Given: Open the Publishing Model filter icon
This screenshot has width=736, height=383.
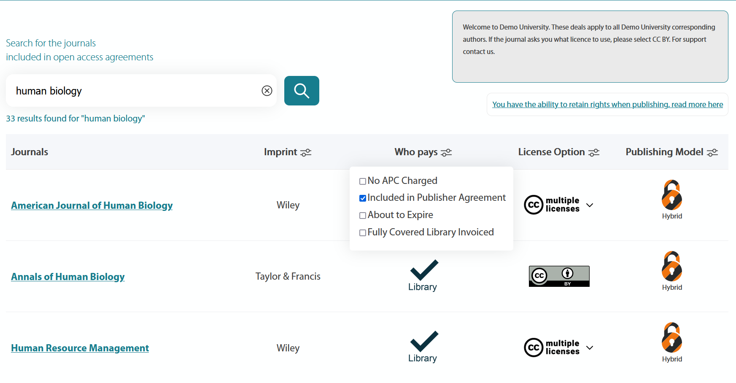Looking at the screenshot, I should [712, 152].
